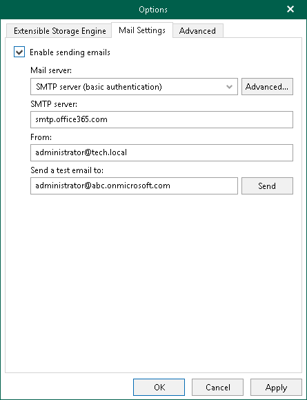Click the "SMTP server:" label
Viewport: 307px width, 400px height.
click(x=54, y=104)
